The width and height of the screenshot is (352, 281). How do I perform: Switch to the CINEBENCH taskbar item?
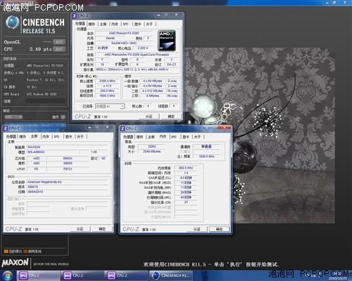170,275
